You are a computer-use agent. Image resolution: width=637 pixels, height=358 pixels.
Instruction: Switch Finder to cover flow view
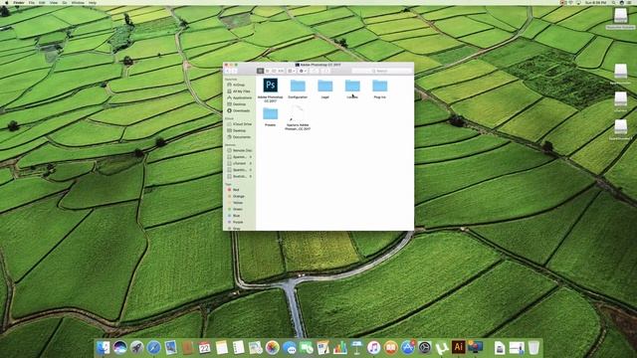click(x=281, y=71)
